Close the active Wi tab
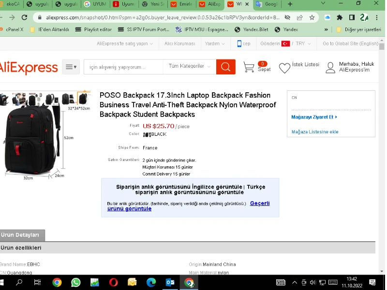The image size is (387, 290). click(247, 4)
